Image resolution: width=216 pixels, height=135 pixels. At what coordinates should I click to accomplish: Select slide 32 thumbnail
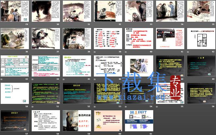click(x=108, y=11)
